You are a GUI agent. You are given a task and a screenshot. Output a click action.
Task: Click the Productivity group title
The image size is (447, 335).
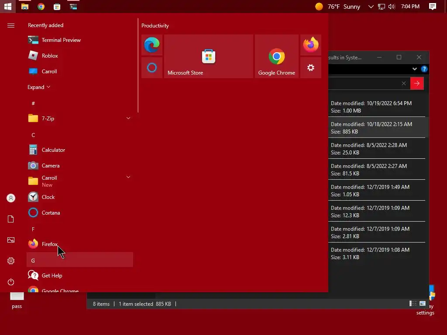[155, 26]
